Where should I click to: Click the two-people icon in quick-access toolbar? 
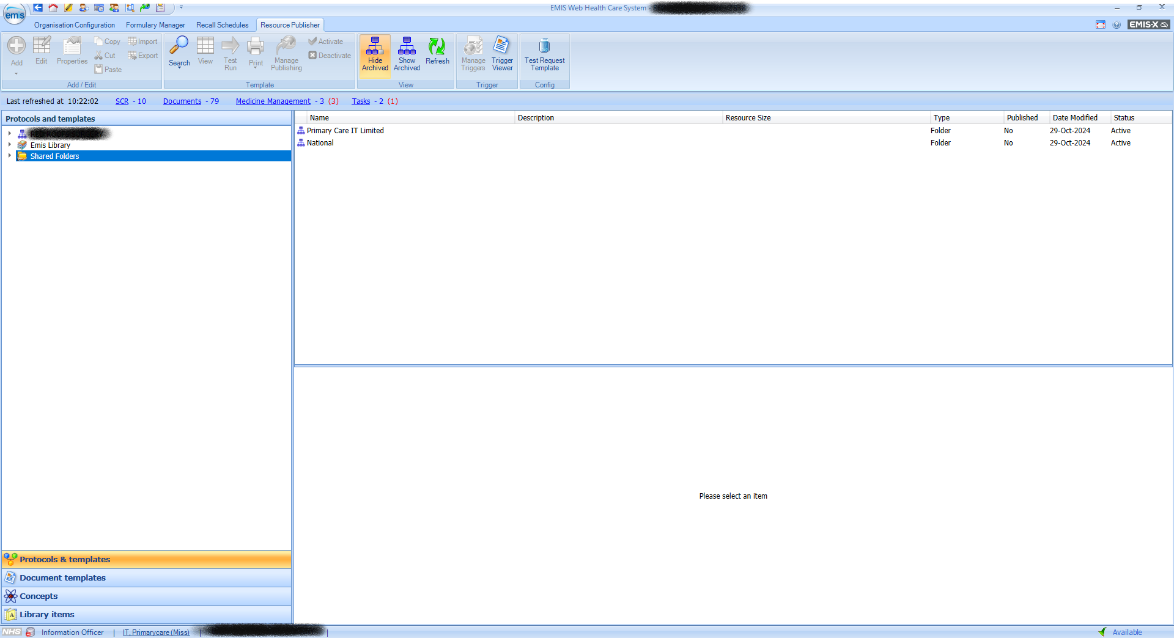[x=114, y=8]
